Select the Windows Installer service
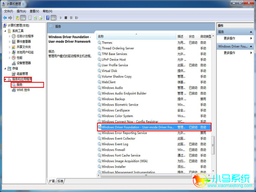Screen dimensions: 256x192 (154, 167)
